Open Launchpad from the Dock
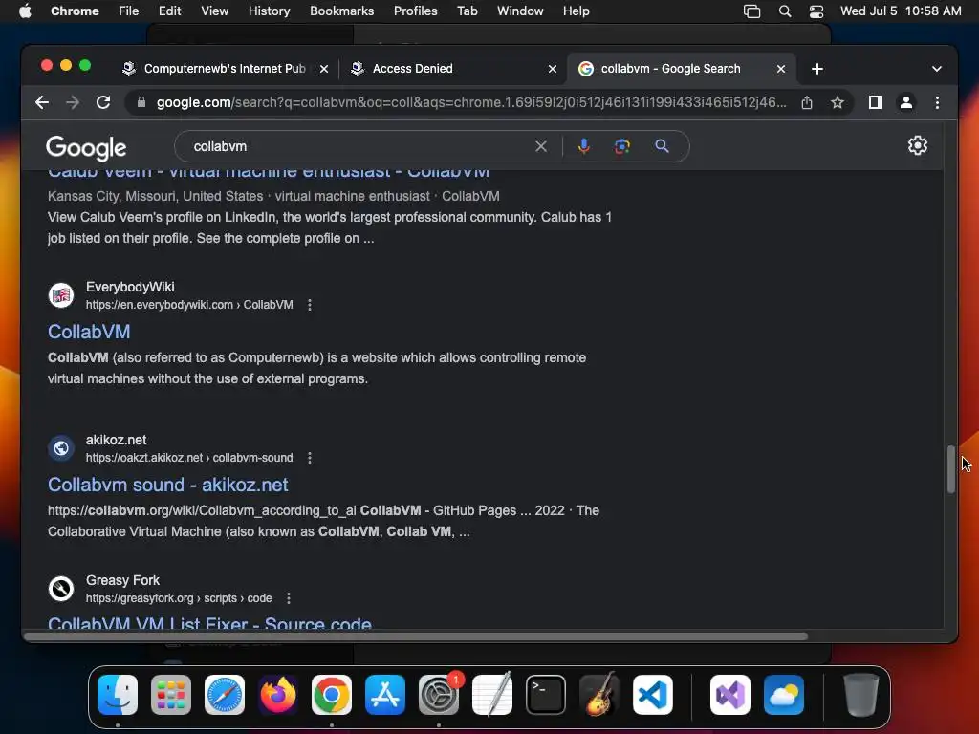The height and width of the screenshot is (734, 979). [x=170, y=695]
